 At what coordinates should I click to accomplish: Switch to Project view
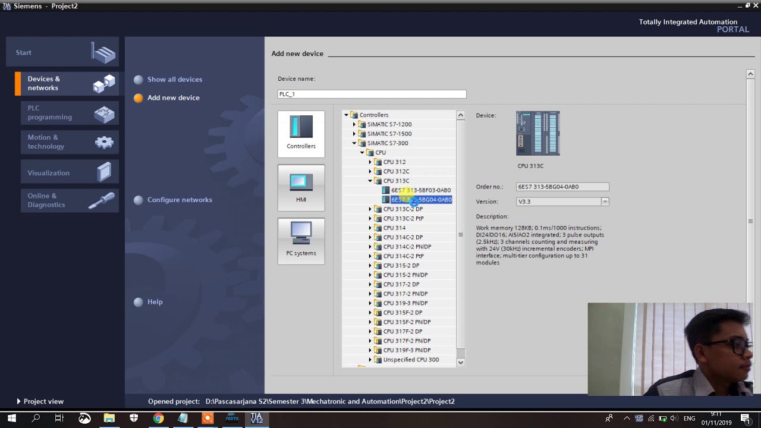[x=43, y=401]
